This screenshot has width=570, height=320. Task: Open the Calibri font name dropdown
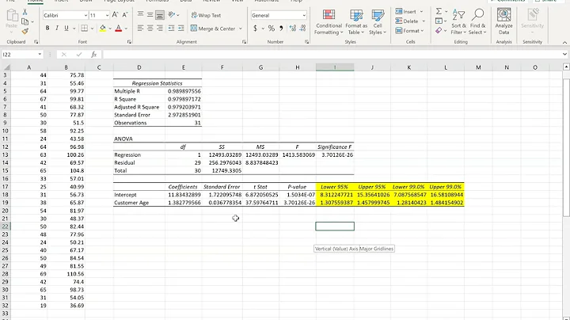85,15
